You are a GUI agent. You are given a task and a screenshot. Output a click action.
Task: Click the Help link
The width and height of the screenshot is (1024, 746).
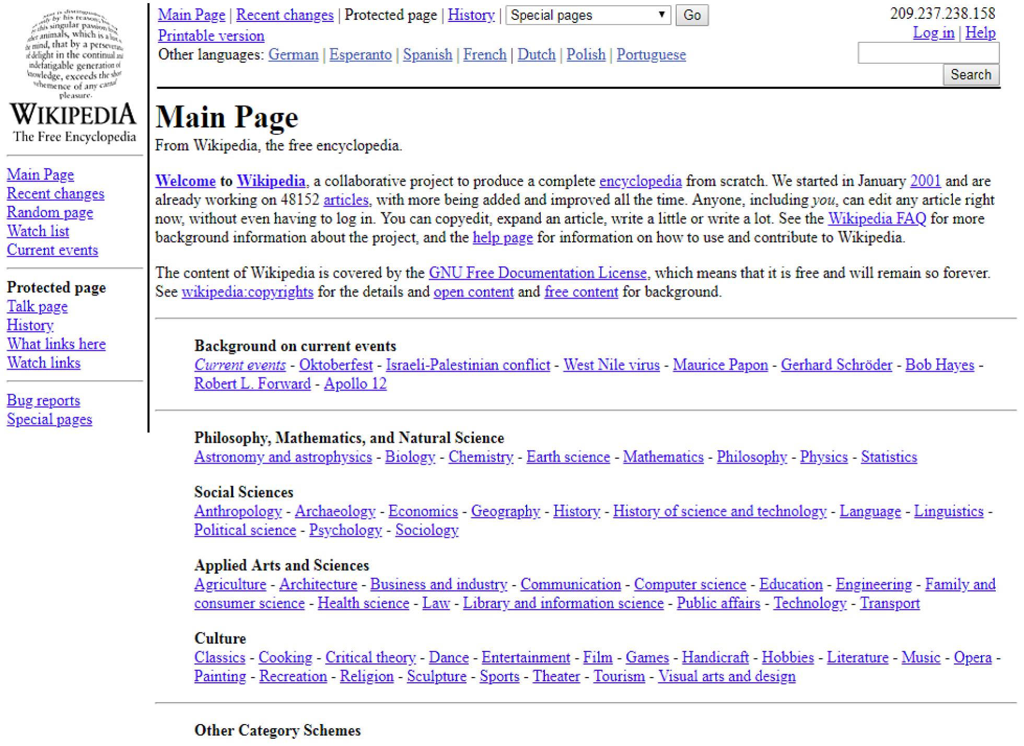981,32
